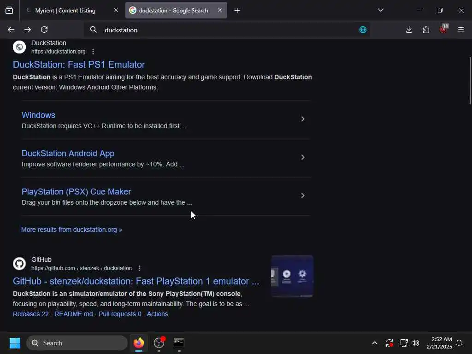Open the uBlock extension icon showing 11
Viewport: 472px width, 354px height.
click(444, 29)
